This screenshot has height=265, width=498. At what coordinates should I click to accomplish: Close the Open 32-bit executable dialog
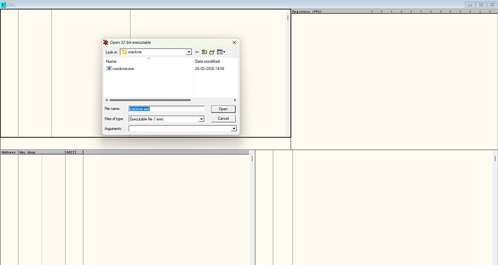point(235,43)
